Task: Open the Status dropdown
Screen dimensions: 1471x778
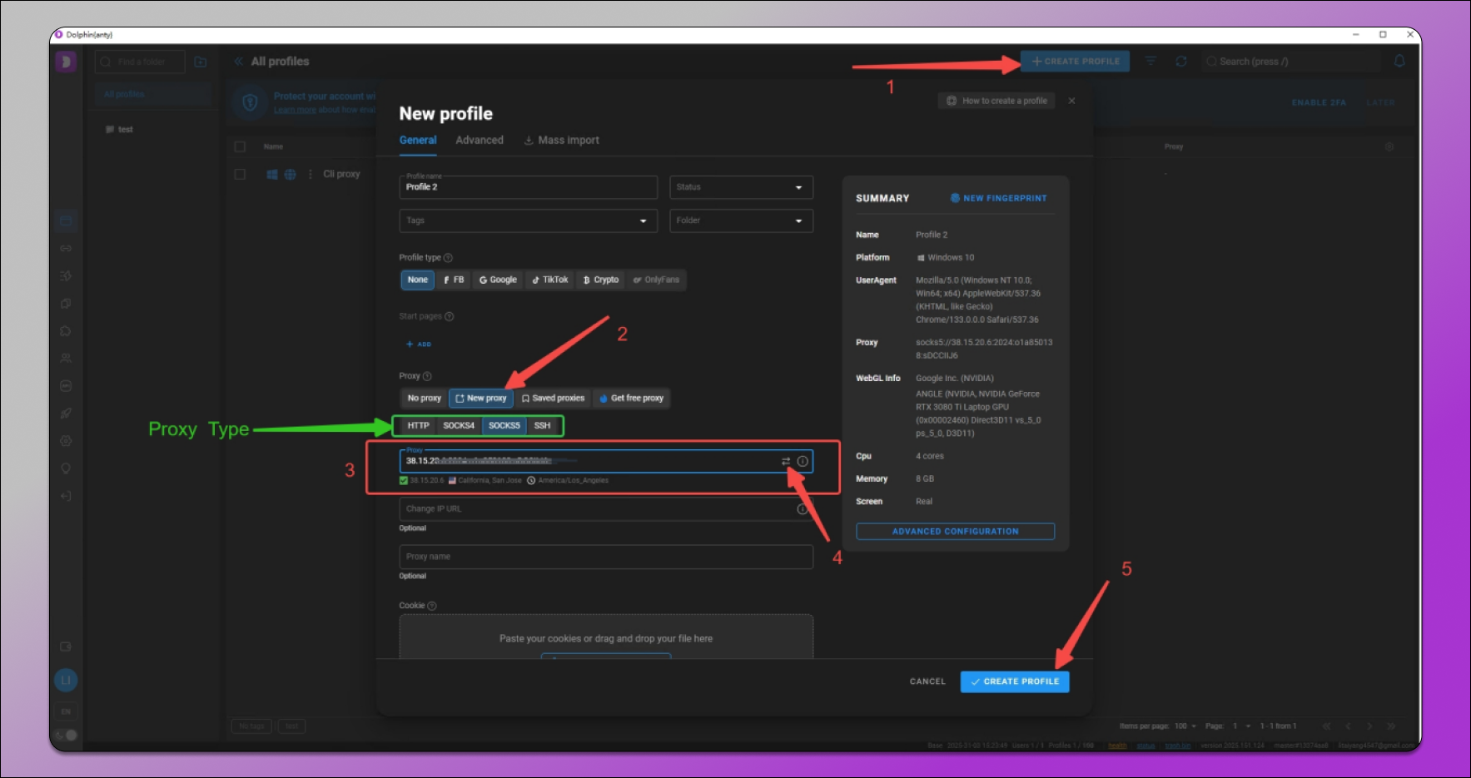Action: coord(741,187)
